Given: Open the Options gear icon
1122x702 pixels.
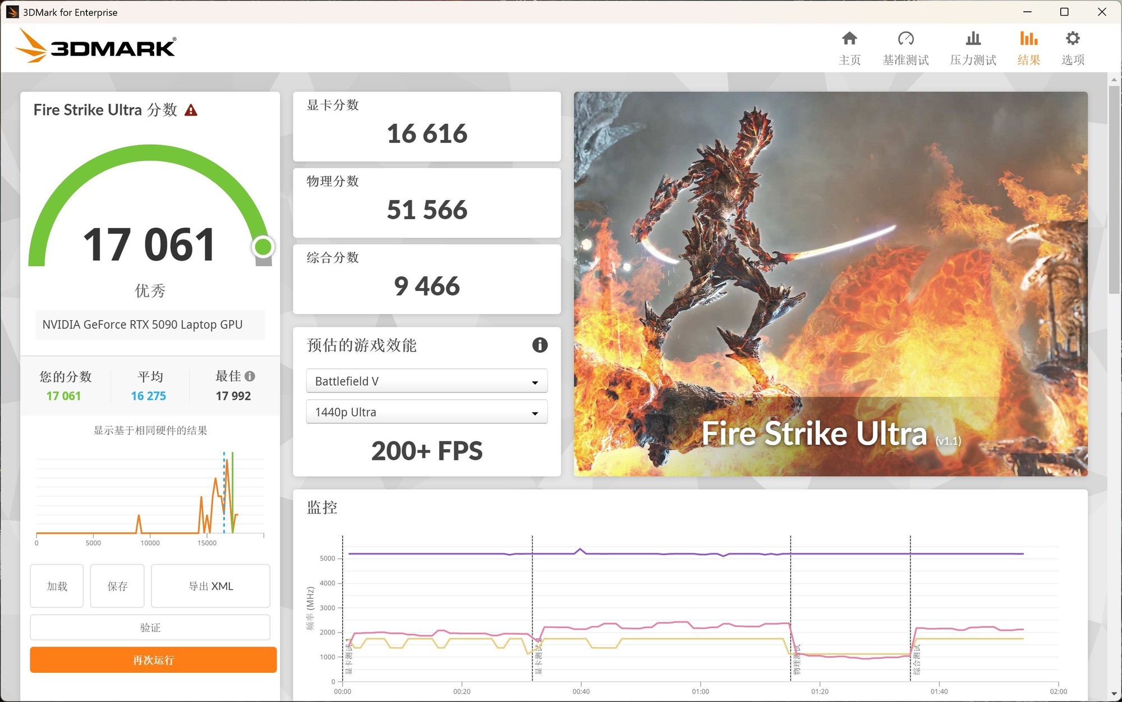Looking at the screenshot, I should [x=1073, y=39].
